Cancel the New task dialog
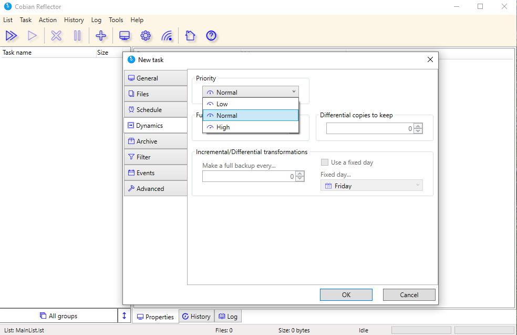 (409, 295)
